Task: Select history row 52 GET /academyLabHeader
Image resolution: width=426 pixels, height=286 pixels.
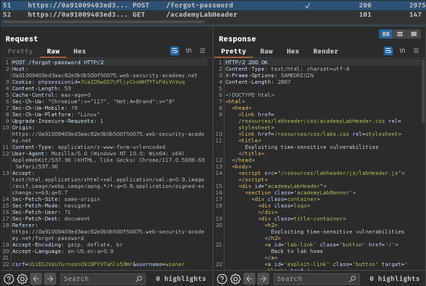Action: pyautogui.click(x=213, y=14)
